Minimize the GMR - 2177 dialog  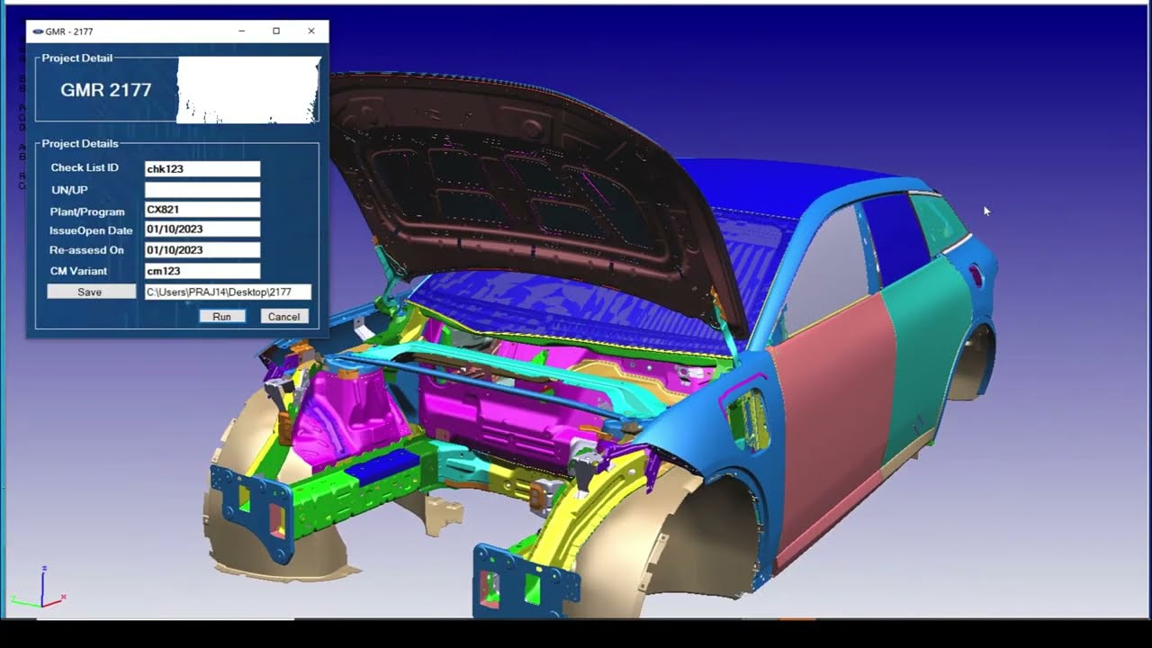(241, 31)
